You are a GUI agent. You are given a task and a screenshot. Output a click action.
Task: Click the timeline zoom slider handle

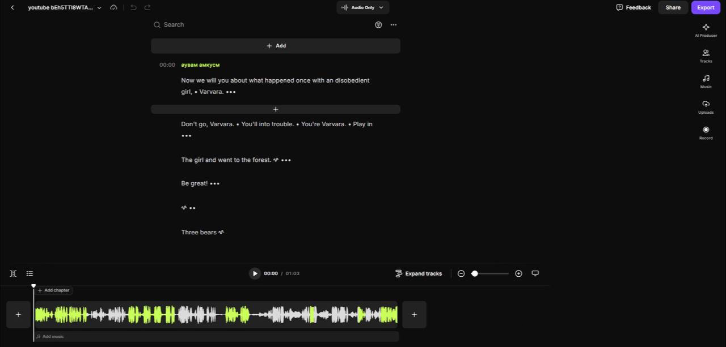[x=475, y=273]
